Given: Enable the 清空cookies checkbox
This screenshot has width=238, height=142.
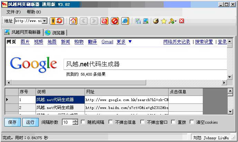Looking at the screenshot, I should pyautogui.click(x=192, y=122).
